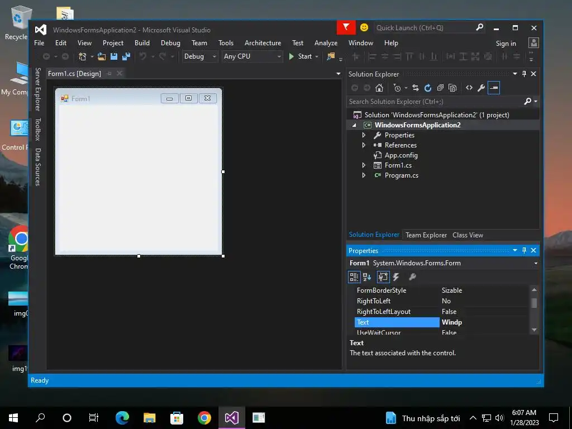Viewport: 572px width, 429px height.
Task: Open the Analyze menu
Action: coord(326,43)
